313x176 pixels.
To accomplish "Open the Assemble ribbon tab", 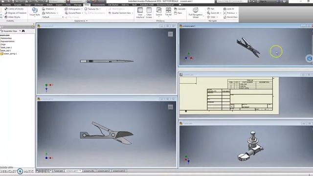I will click(6, 4).
